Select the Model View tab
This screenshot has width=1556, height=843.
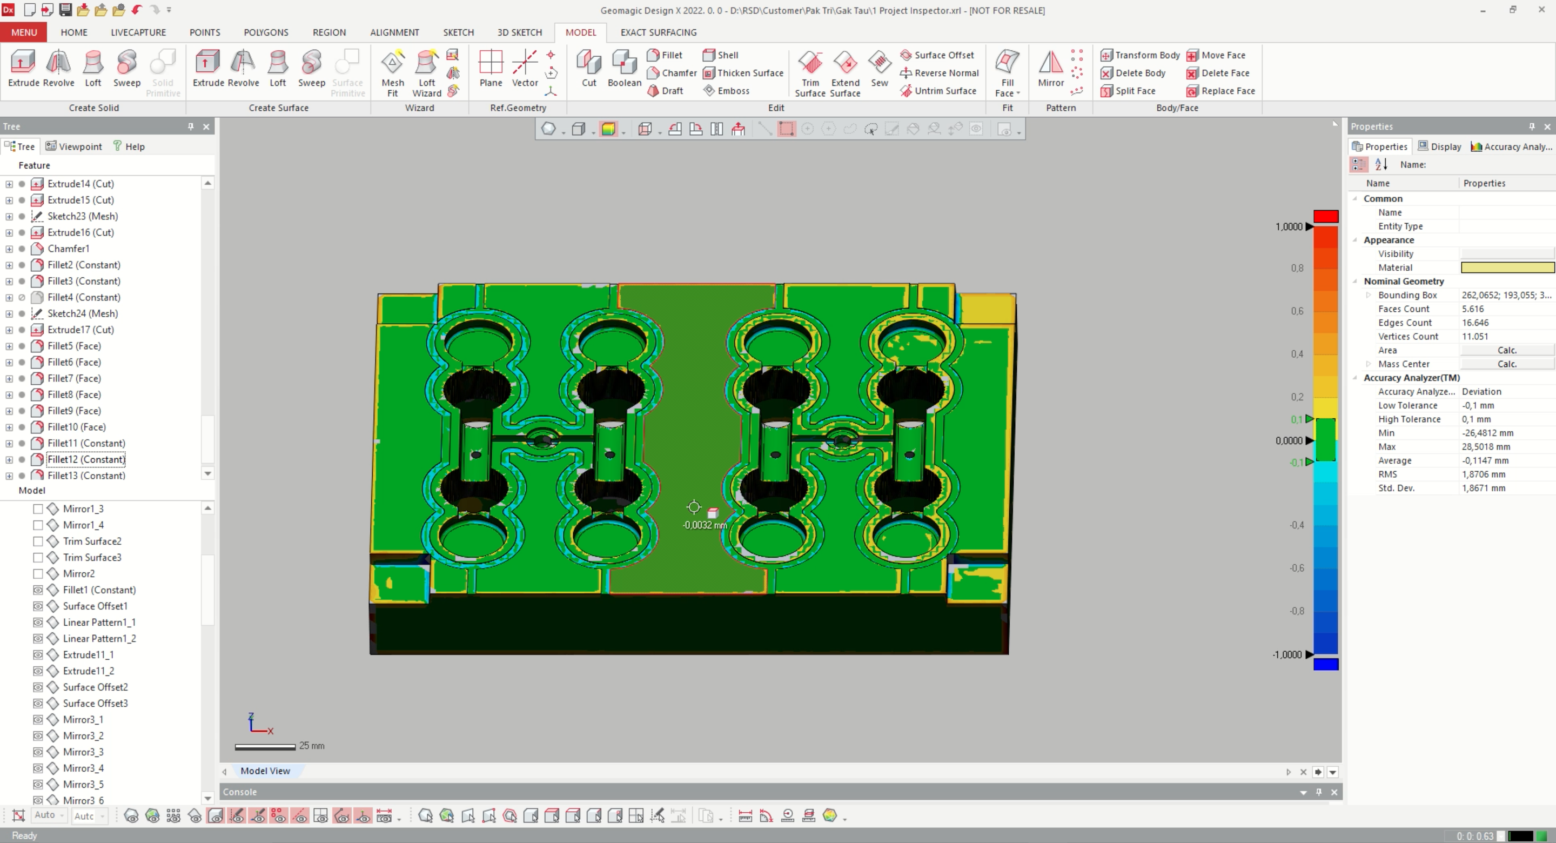(265, 771)
